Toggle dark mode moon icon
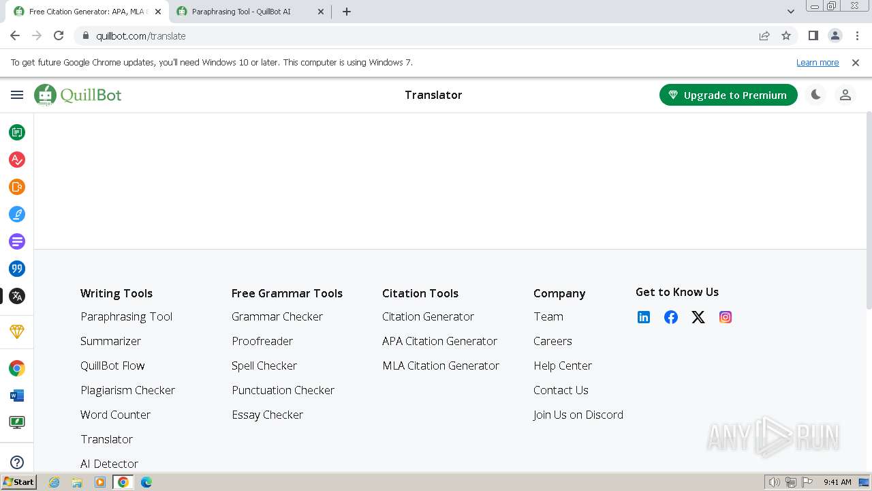Image resolution: width=872 pixels, height=491 pixels. (815, 95)
